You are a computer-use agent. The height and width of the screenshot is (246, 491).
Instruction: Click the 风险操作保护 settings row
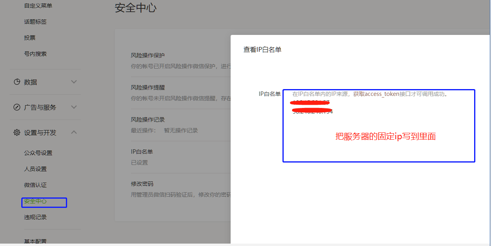tap(148, 55)
